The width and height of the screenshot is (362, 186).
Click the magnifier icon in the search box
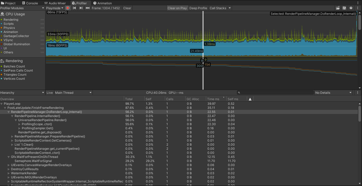click(x=239, y=93)
